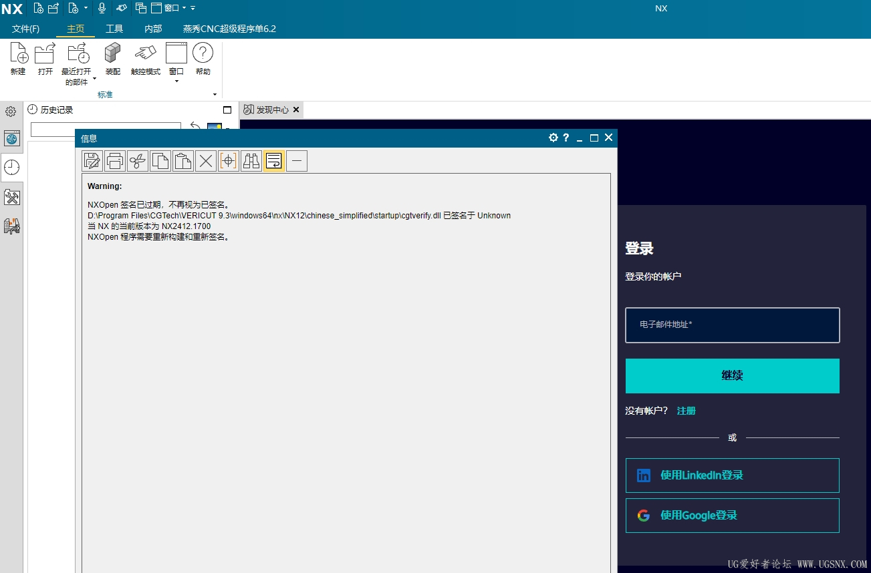Expand quick access toolbar customize arrow
The height and width of the screenshot is (573, 871).
point(193,8)
